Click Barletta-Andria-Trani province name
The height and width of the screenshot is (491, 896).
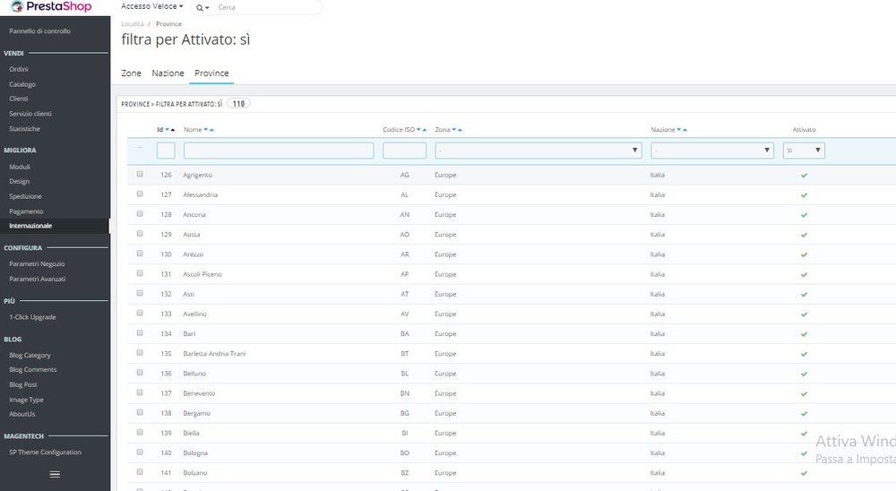pyautogui.click(x=214, y=354)
